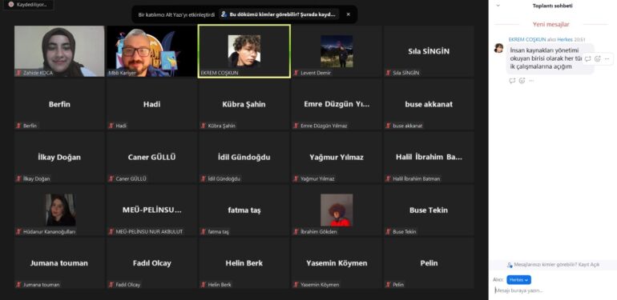Click muted mic icon beside MEÜ-PELİNSU NUR AKBULUT
The image size is (617, 300).
[111, 232]
